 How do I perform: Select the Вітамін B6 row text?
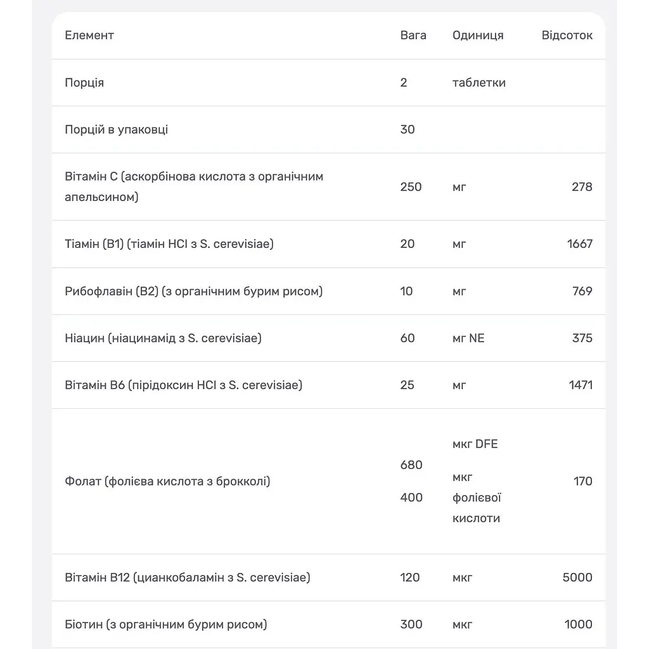pos(183,385)
